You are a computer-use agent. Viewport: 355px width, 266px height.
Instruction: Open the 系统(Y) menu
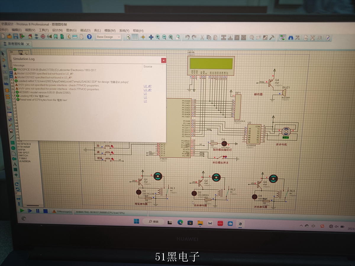[x=124, y=30]
